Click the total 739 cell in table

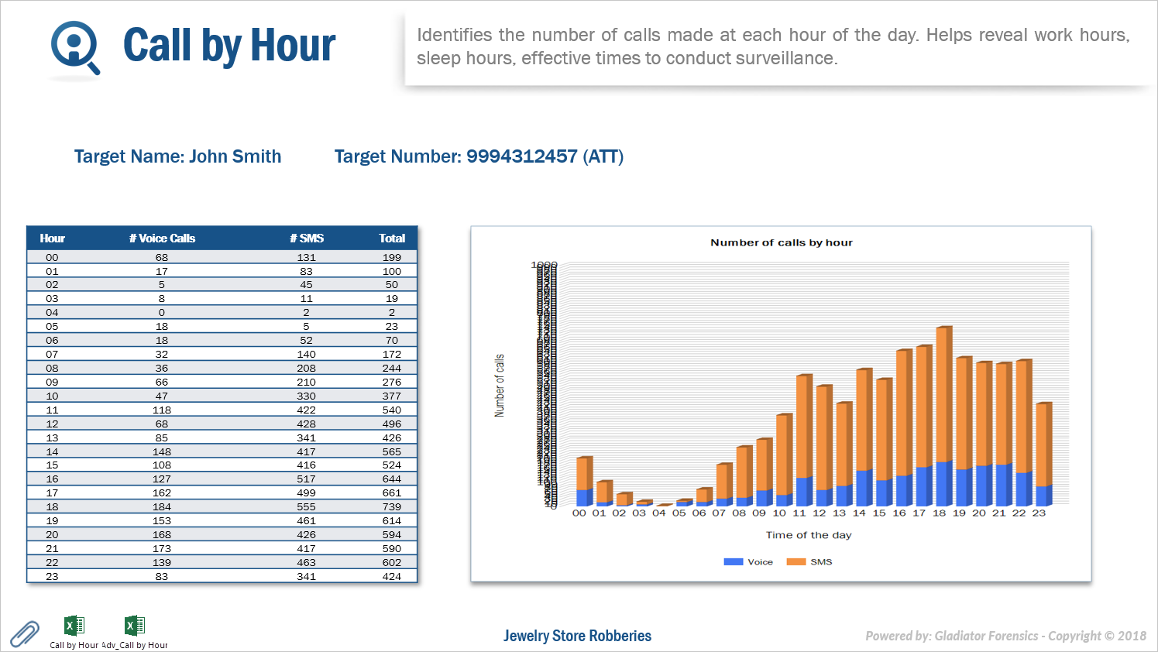point(392,506)
